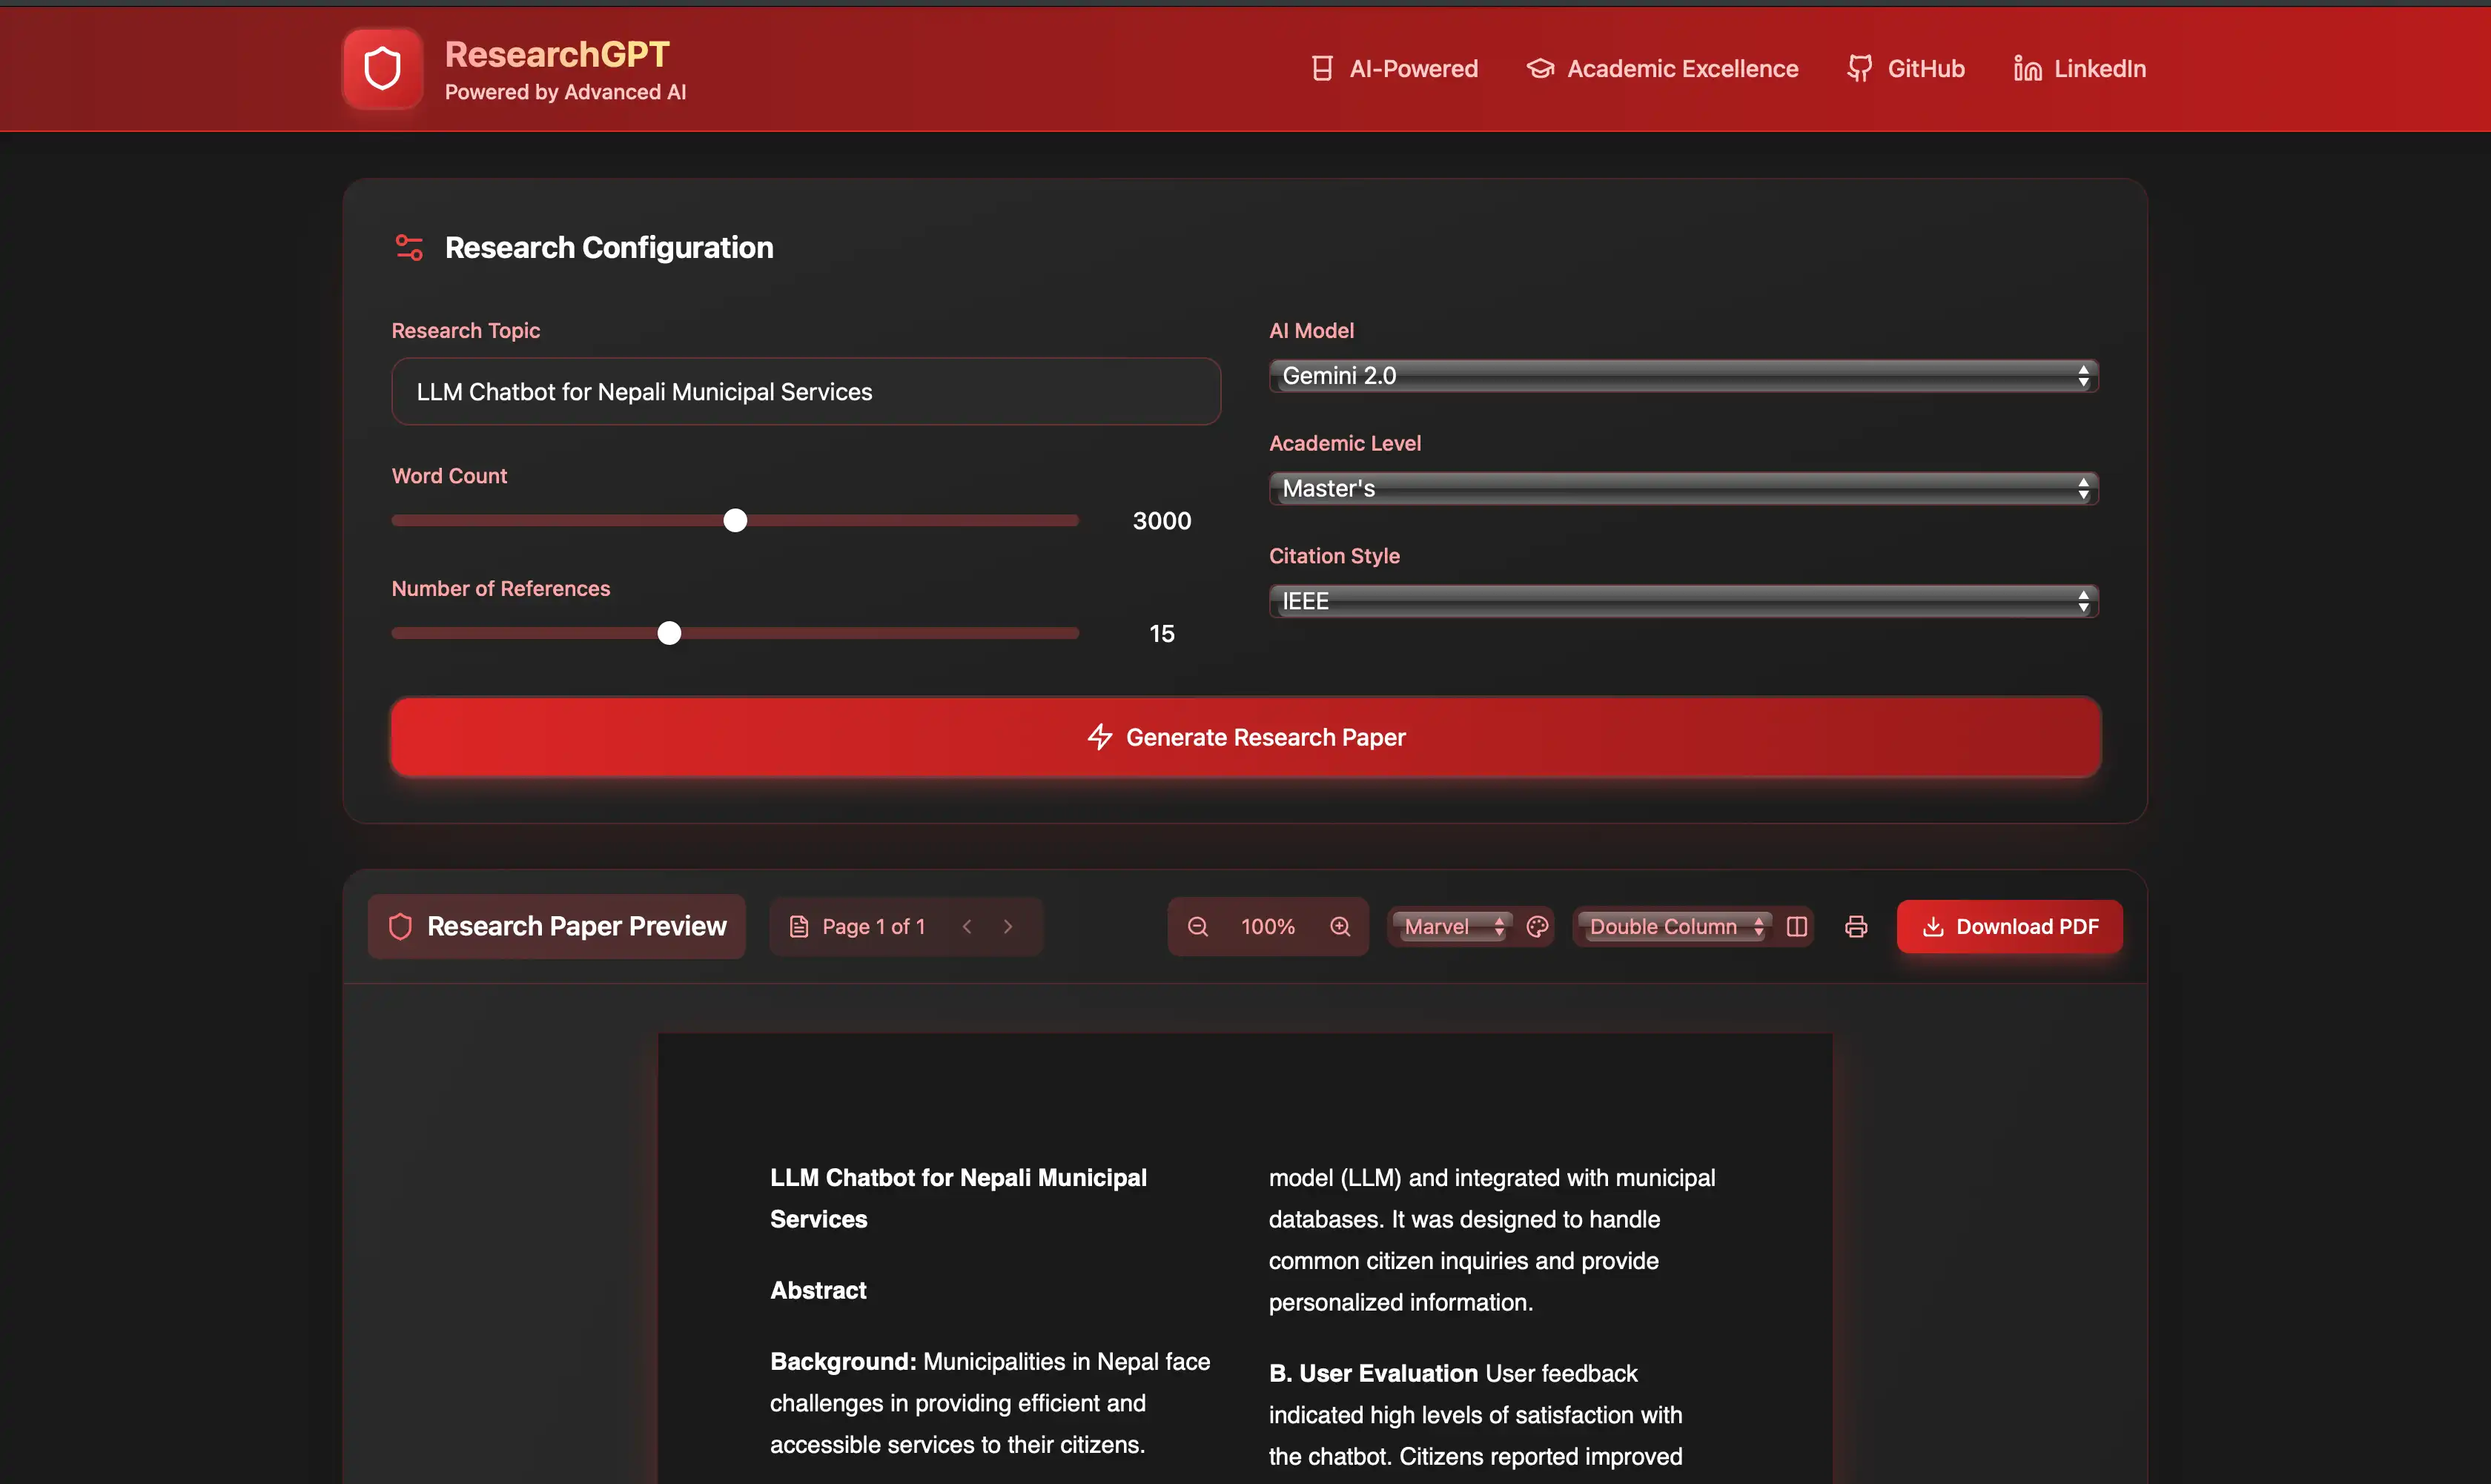Click the printer icon

[1856, 927]
